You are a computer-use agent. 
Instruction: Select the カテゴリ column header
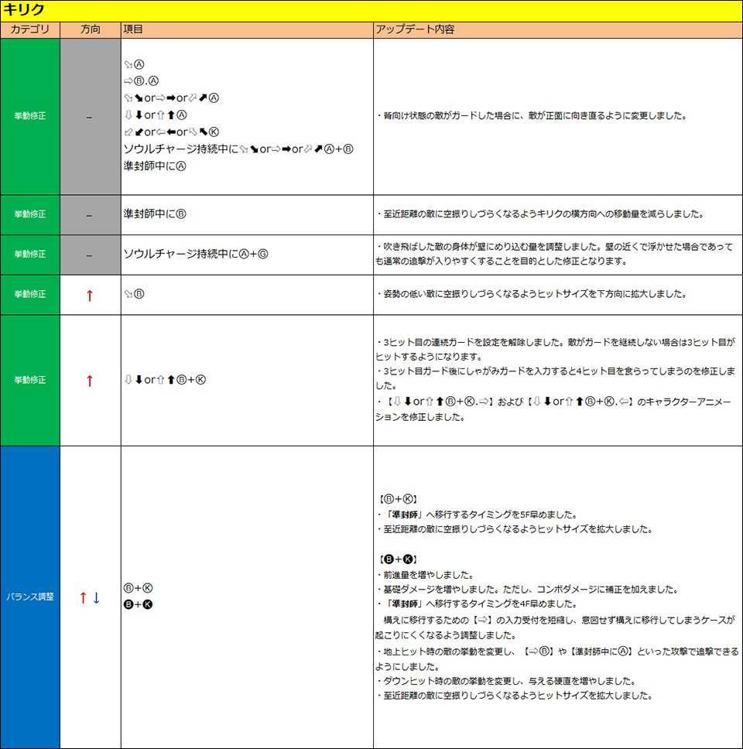pyautogui.click(x=30, y=29)
